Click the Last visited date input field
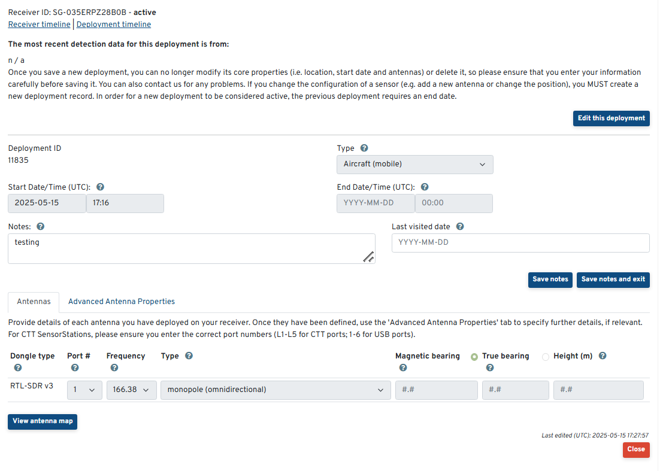 click(520, 243)
